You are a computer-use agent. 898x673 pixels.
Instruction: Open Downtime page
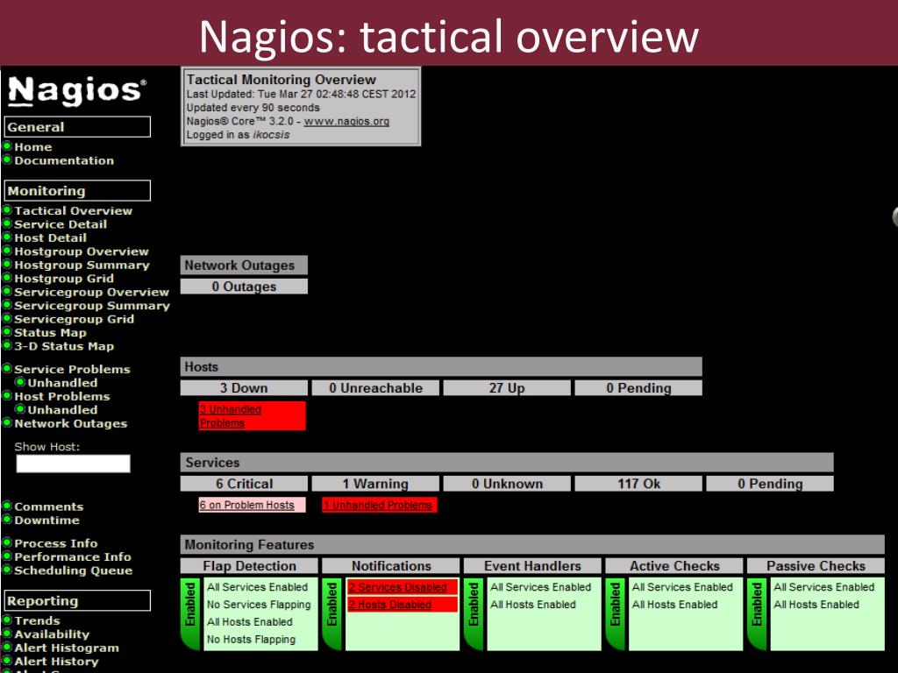46,521
